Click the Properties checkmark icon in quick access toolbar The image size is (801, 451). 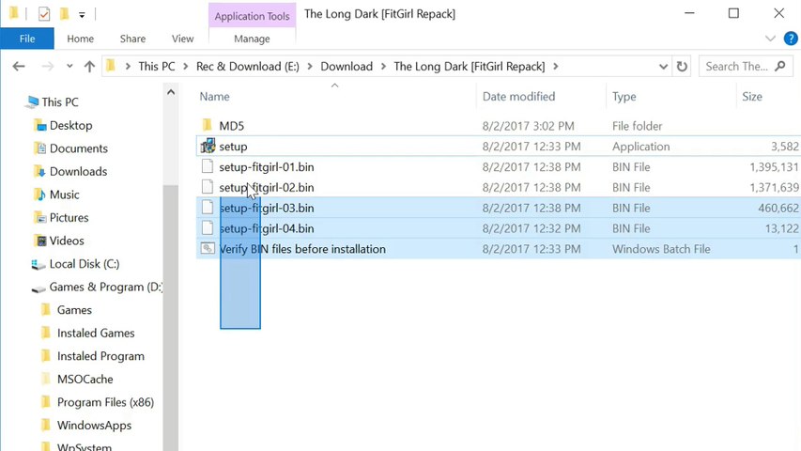[44, 14]
